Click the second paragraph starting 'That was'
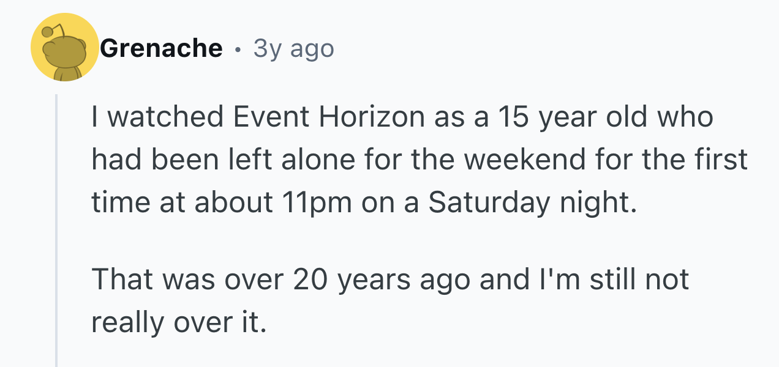The width and height of the screenshot is (779, 367). [390, 301]
